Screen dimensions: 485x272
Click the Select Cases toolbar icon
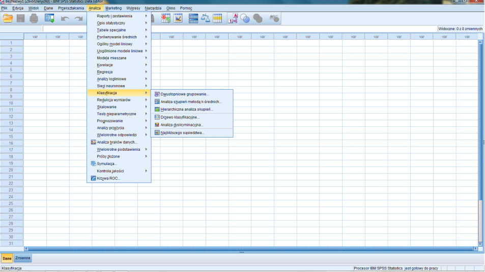(217, 18)
